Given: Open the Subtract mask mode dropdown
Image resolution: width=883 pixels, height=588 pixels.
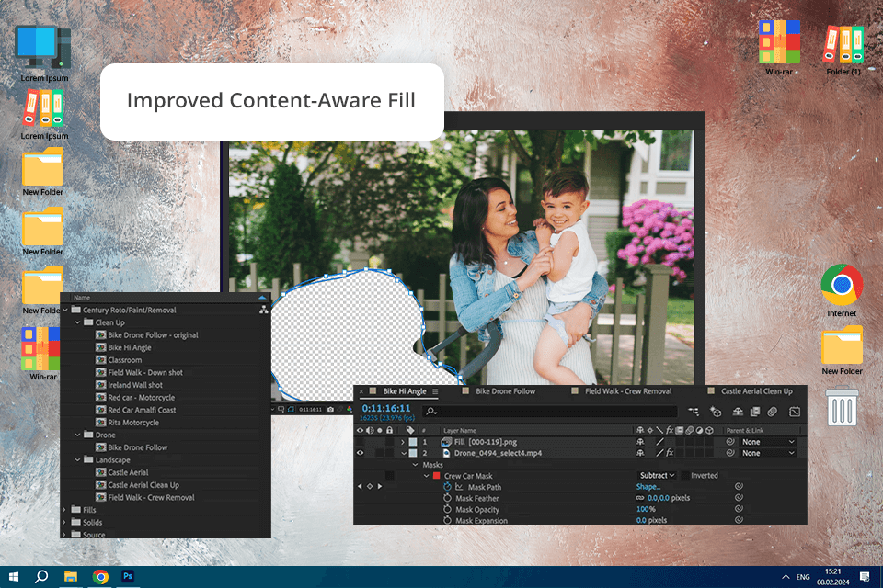Looking at the screenshot, I should tap(657, 476).
